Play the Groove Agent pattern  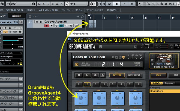coord(87,75)
